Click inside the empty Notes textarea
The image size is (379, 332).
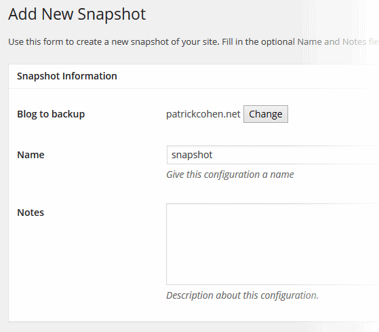(x=273, y=244)
